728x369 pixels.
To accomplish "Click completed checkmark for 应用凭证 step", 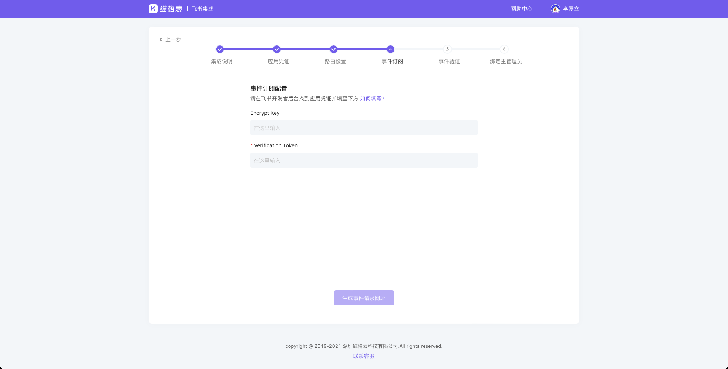I will pyautogui.click(x=277, y=49).
